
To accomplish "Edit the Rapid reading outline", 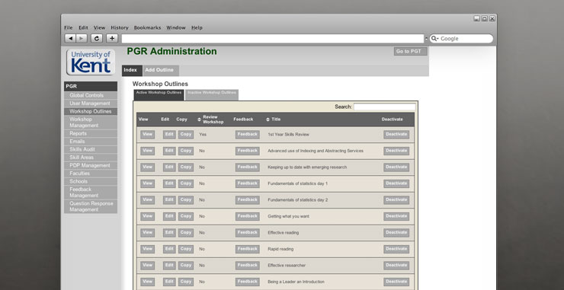I will (169, 249).
